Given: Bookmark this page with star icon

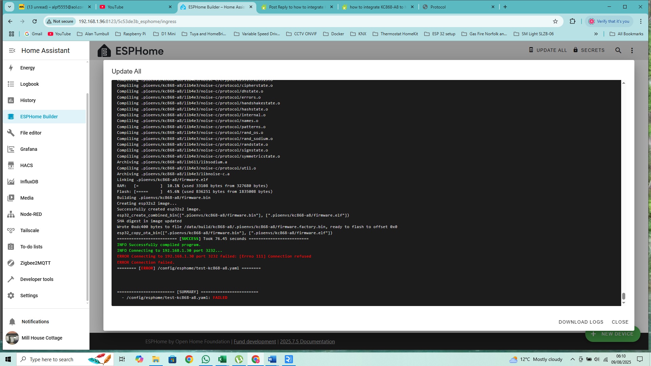Looking at the screenshot, I should [555, 21].
